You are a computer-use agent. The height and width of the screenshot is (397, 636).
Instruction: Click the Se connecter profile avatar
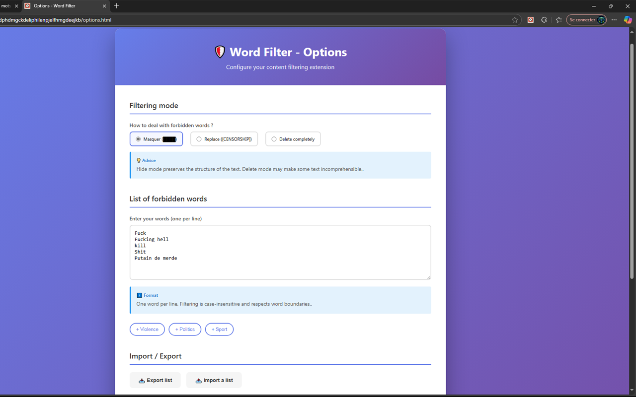click(600, 20)
